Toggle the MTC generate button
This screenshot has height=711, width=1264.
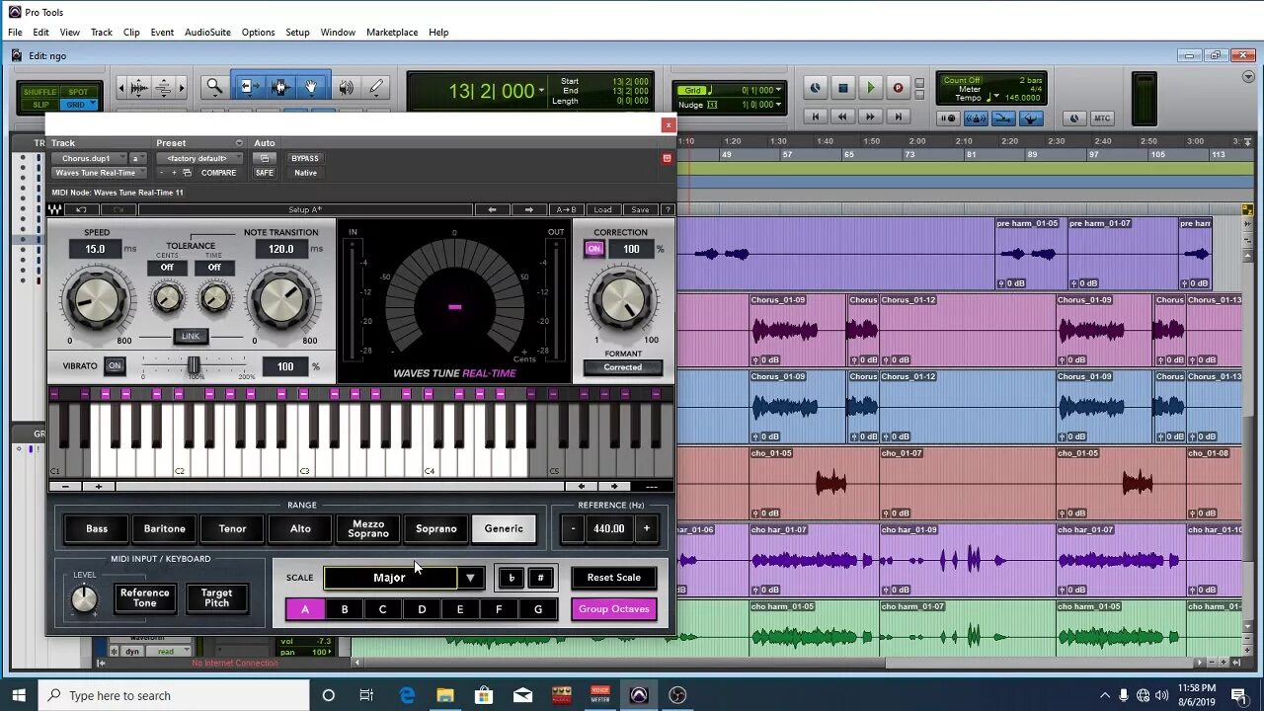tap(1101, 118)
